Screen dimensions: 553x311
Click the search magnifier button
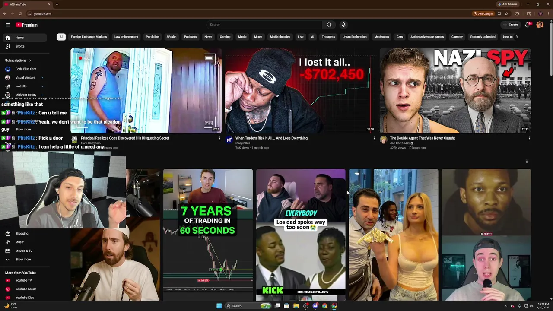[x=329, y=25]
